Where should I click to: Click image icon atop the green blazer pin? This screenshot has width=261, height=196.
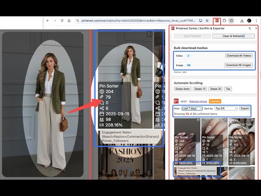[x=150, y=34]
